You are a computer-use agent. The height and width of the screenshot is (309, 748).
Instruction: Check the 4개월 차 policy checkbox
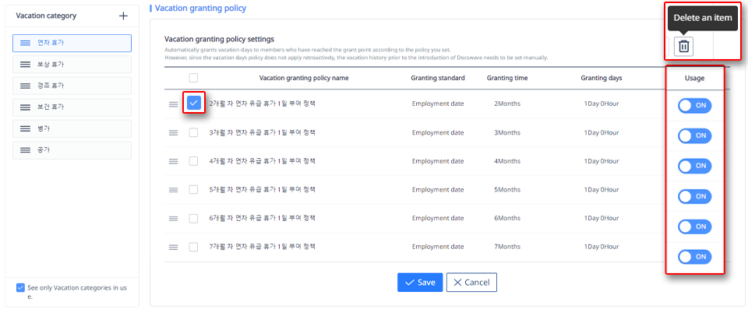coord(193,161)
